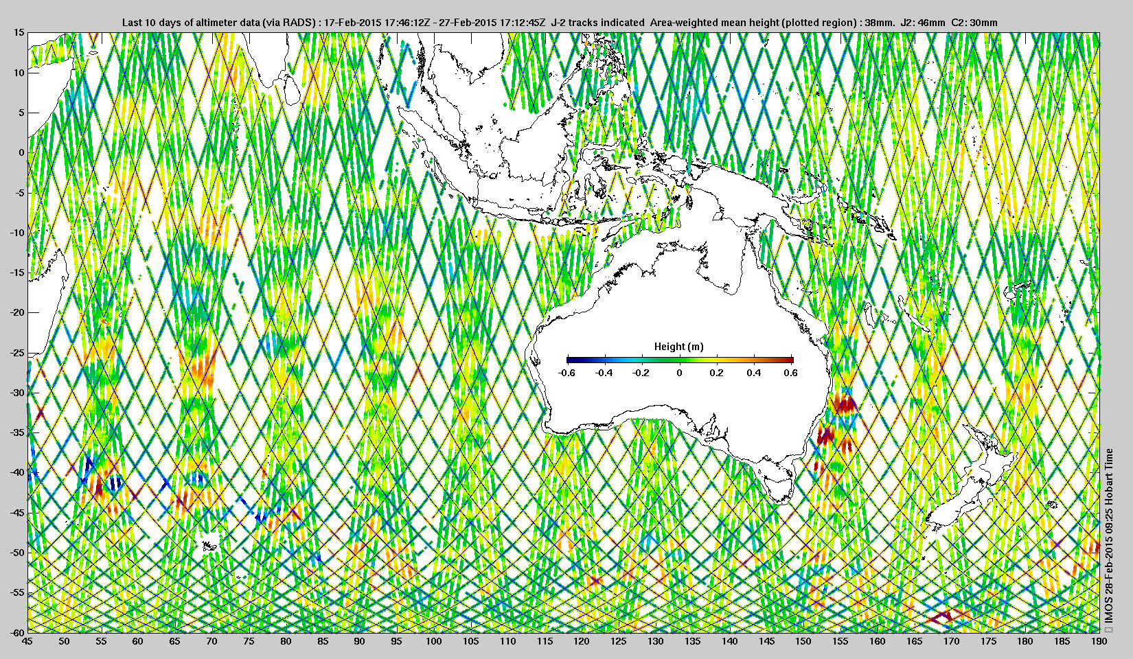
Task: Click the -0.2 label under the colorbar
Action: (639, 373)
